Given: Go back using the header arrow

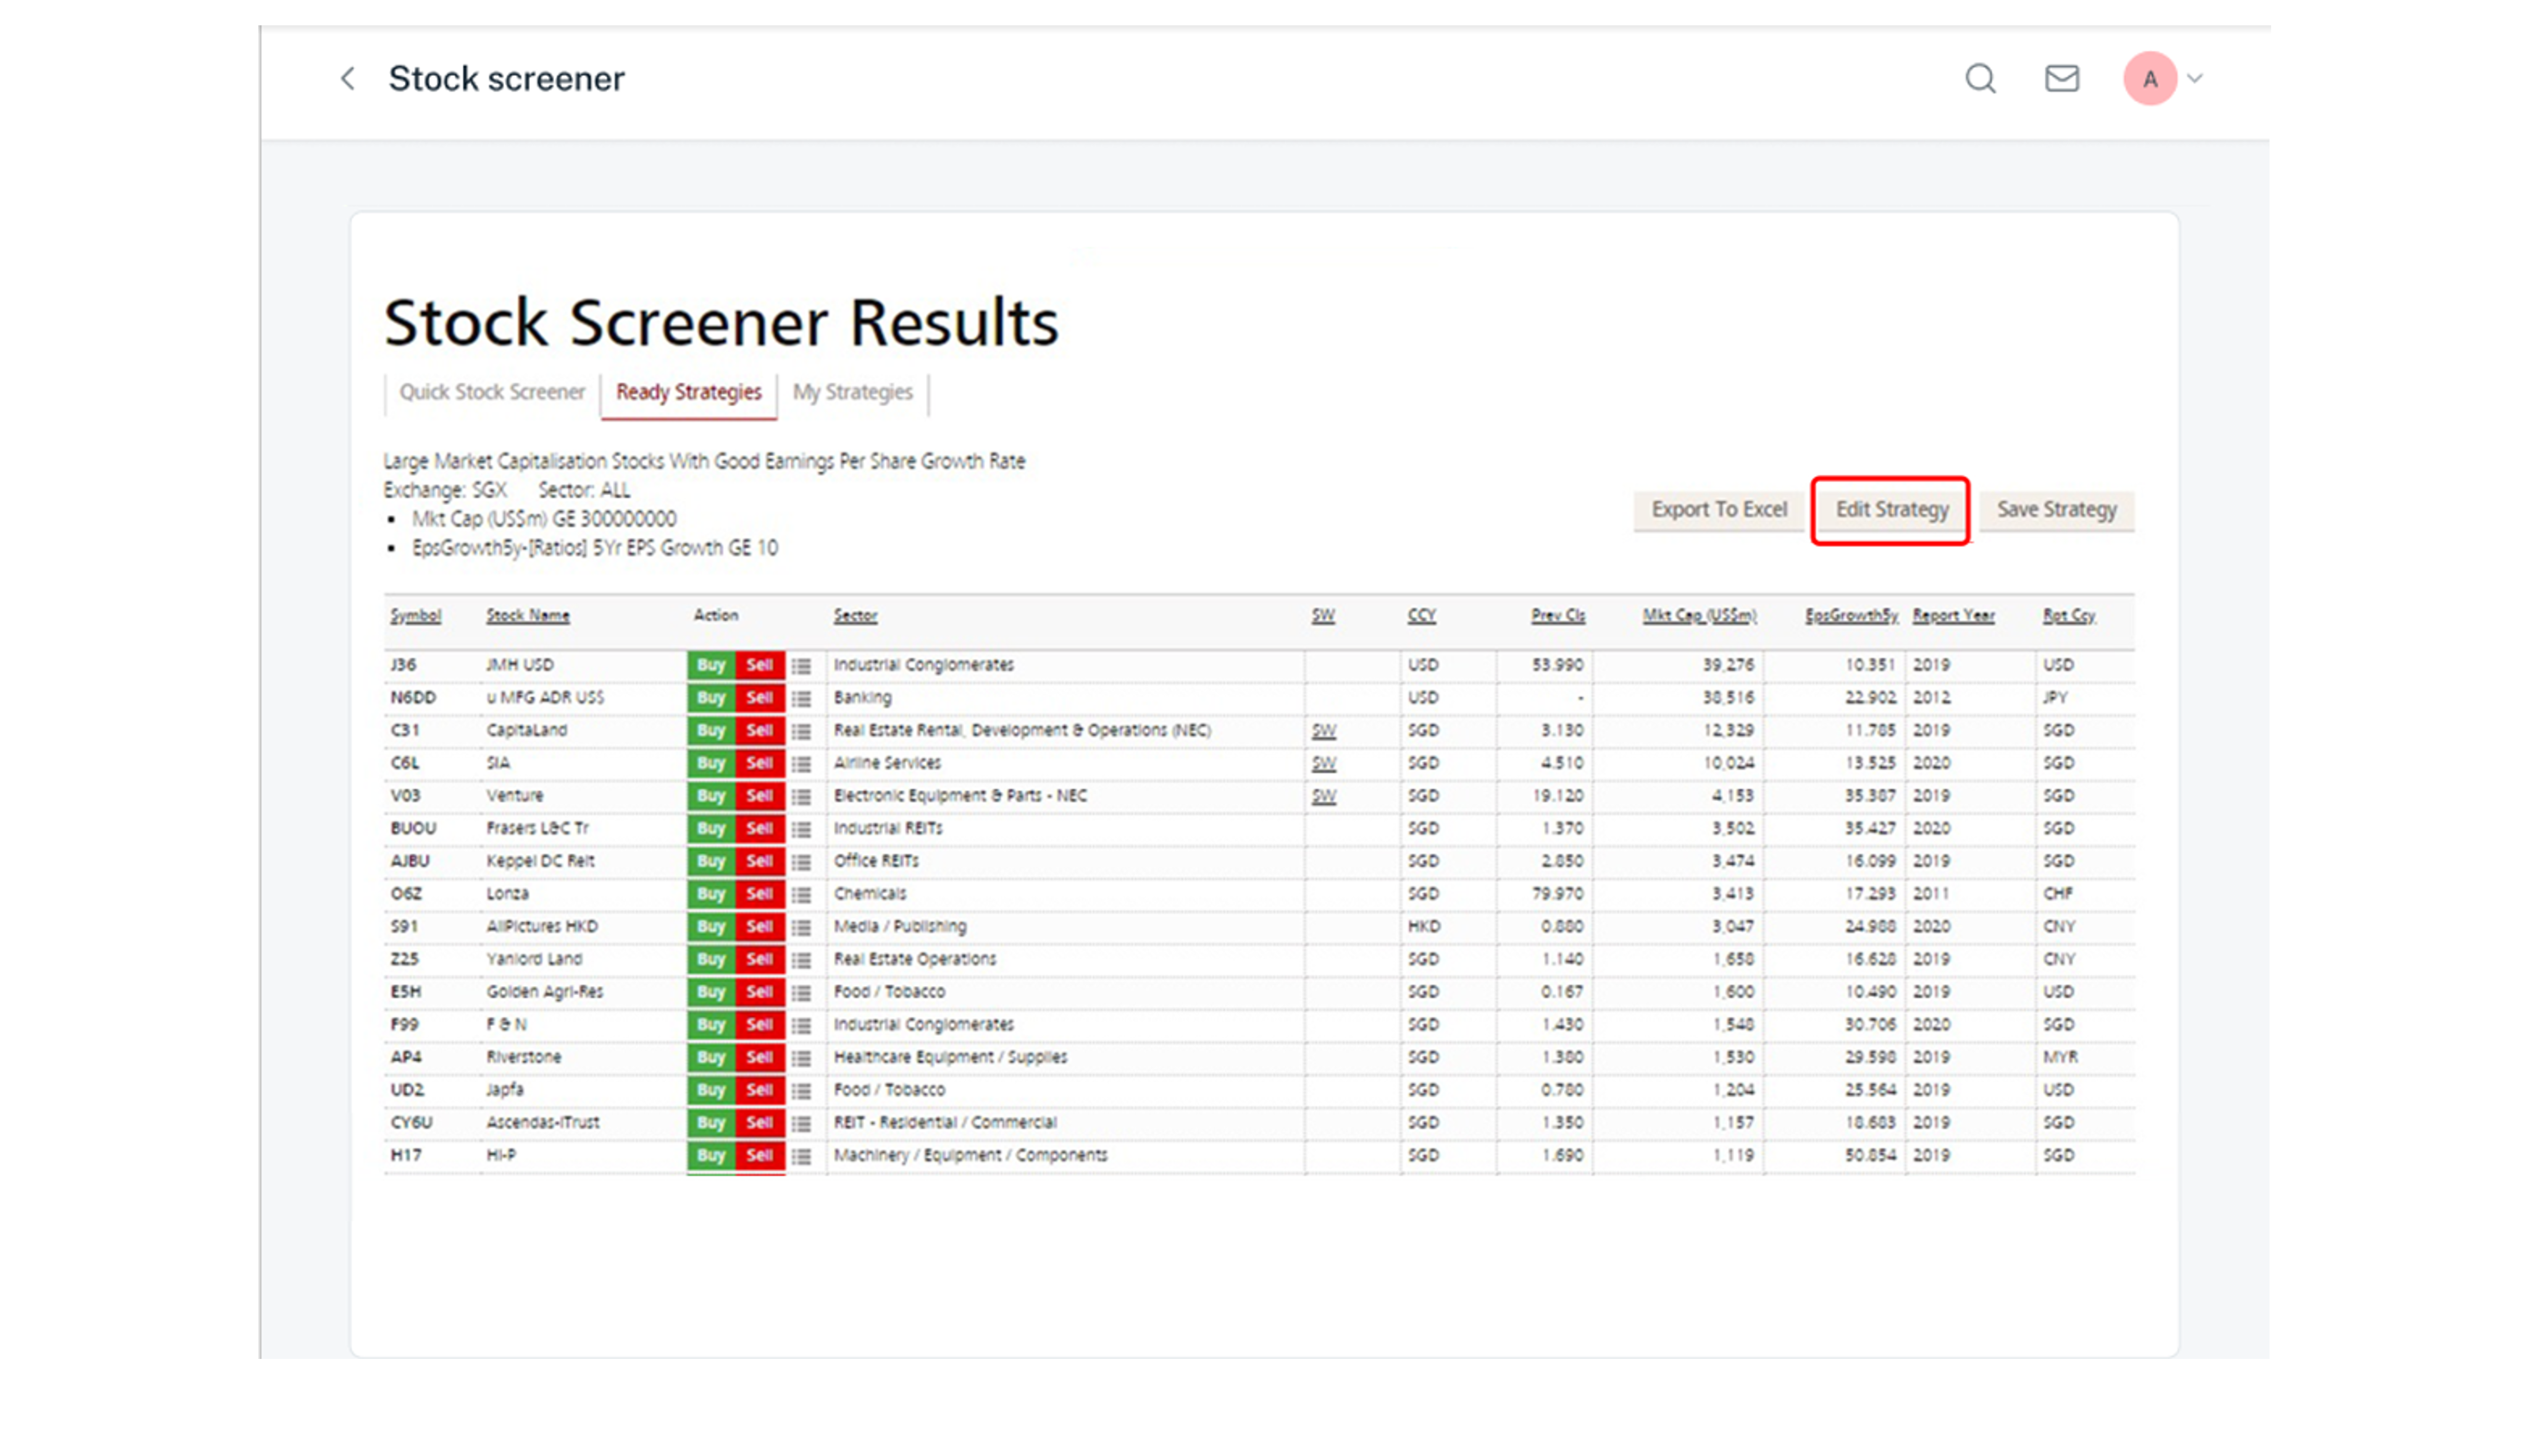Looking at the screenshot, I should (348, 78).
